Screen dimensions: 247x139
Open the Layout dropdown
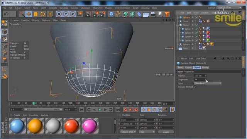229,8
